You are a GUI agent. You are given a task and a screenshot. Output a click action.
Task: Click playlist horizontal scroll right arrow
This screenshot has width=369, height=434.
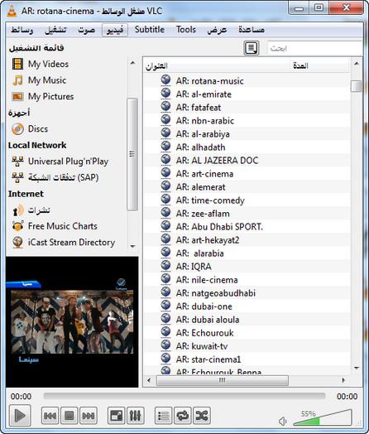coord(343,380)
